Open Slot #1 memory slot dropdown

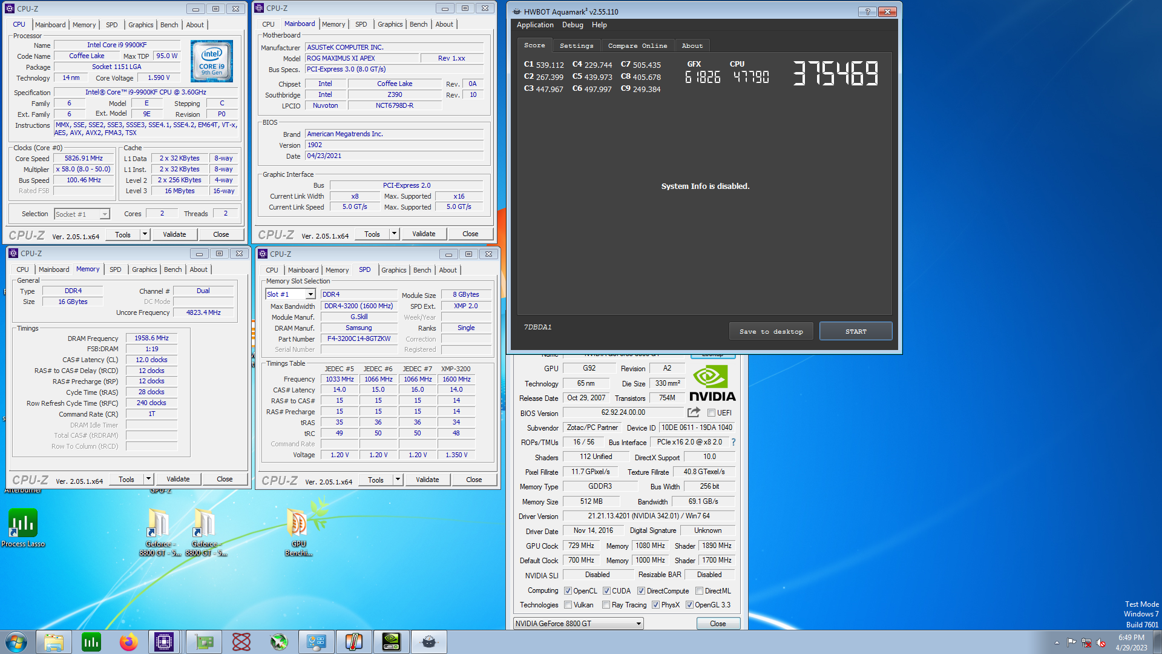290,294
